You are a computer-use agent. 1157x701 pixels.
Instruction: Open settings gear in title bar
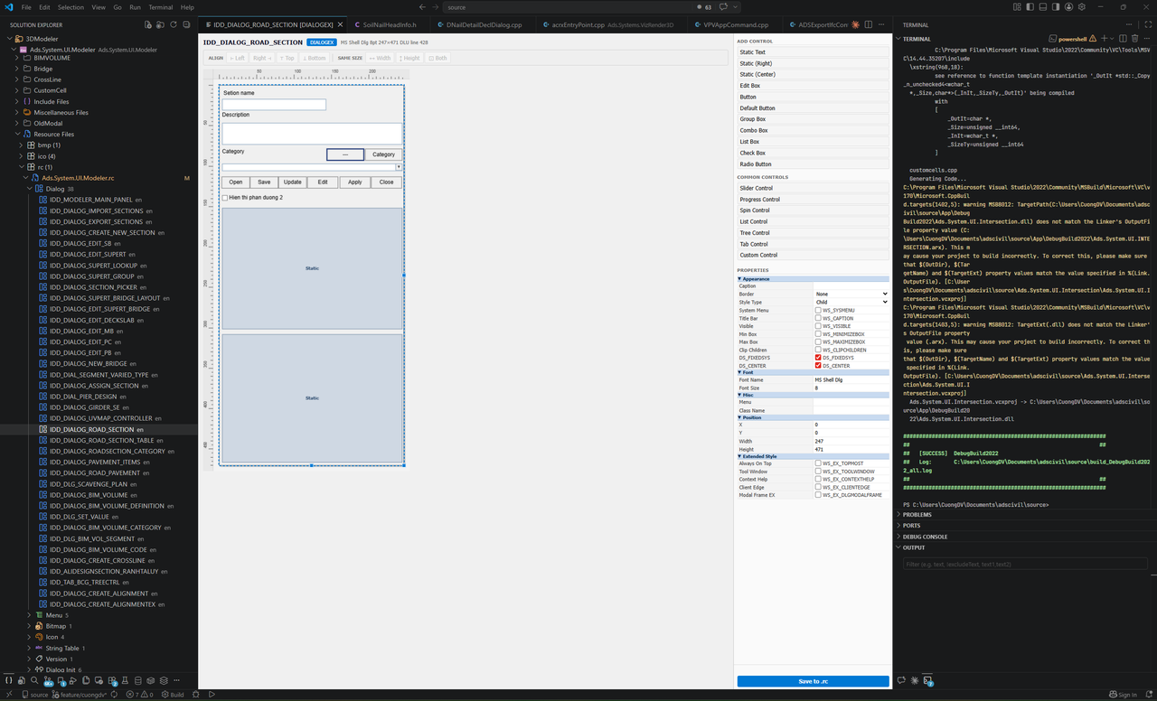[x=1082, y=6]
